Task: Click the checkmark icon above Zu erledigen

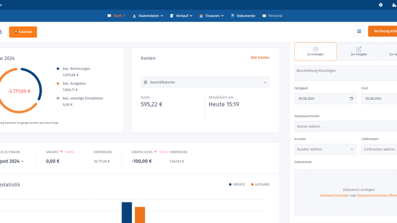Action: [x=316, y=49]
